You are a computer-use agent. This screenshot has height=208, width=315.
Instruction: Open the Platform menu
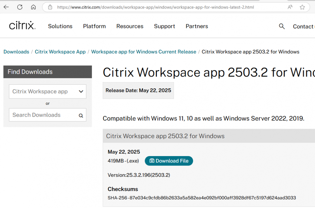94,26
